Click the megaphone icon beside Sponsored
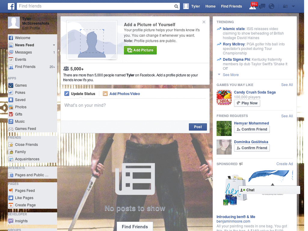Viewport: 308px width, 231px height. pos(241,164)
